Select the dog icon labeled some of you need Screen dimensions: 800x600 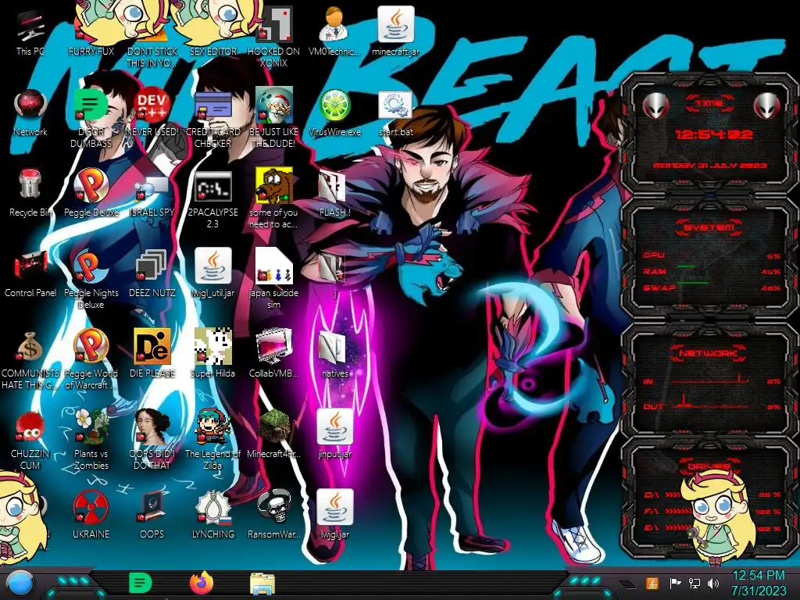273,198
